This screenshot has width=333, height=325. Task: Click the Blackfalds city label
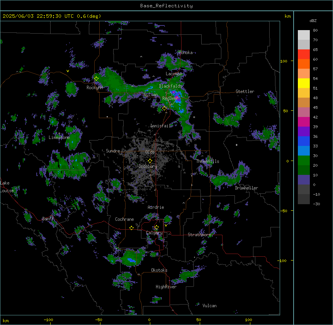(170, 86)
